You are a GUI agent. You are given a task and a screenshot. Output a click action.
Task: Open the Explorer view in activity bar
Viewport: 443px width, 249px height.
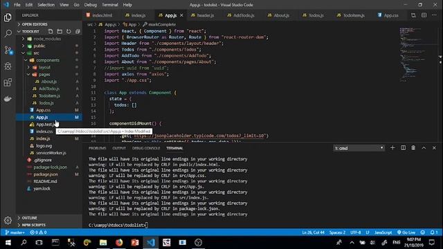(8, 18)
